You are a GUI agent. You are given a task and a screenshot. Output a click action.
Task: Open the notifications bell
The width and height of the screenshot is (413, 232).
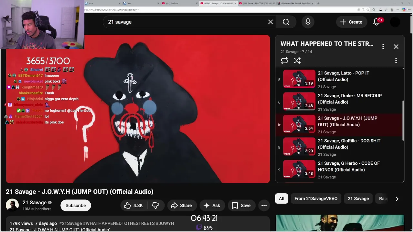coord(377,22)
